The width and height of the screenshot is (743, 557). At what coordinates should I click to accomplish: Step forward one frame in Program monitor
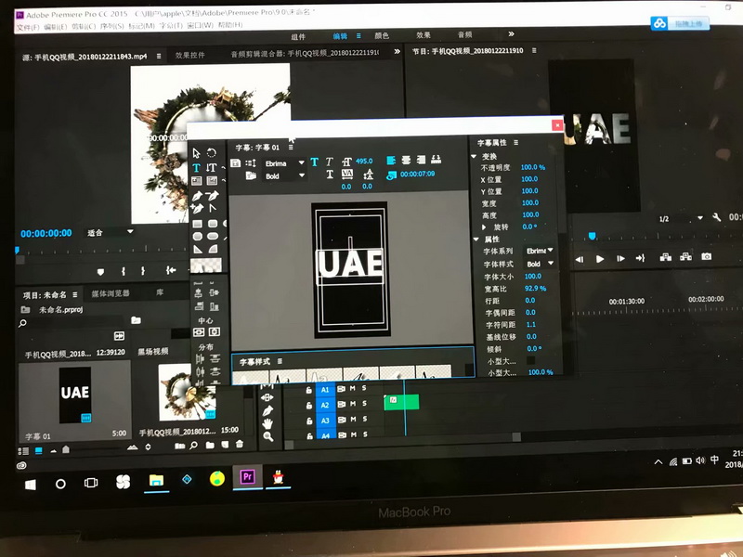click(620, 258)
